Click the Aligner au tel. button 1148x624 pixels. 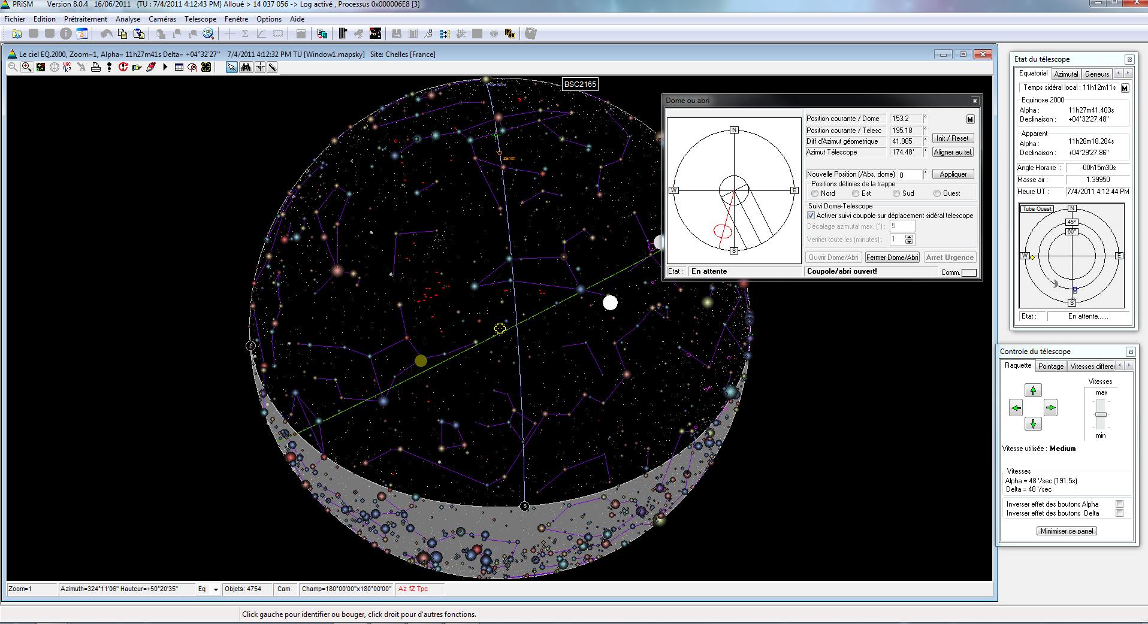pyautogui.click(x=953, y=152)
